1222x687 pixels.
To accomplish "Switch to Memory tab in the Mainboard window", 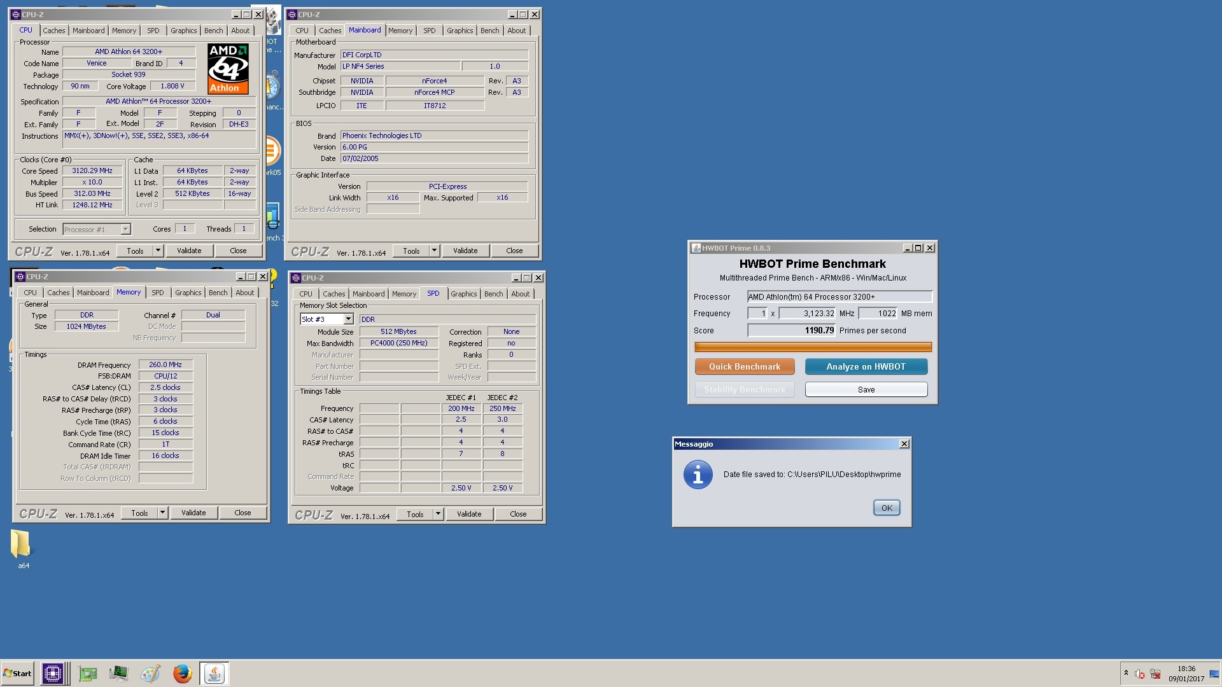I will pos(400,31).
